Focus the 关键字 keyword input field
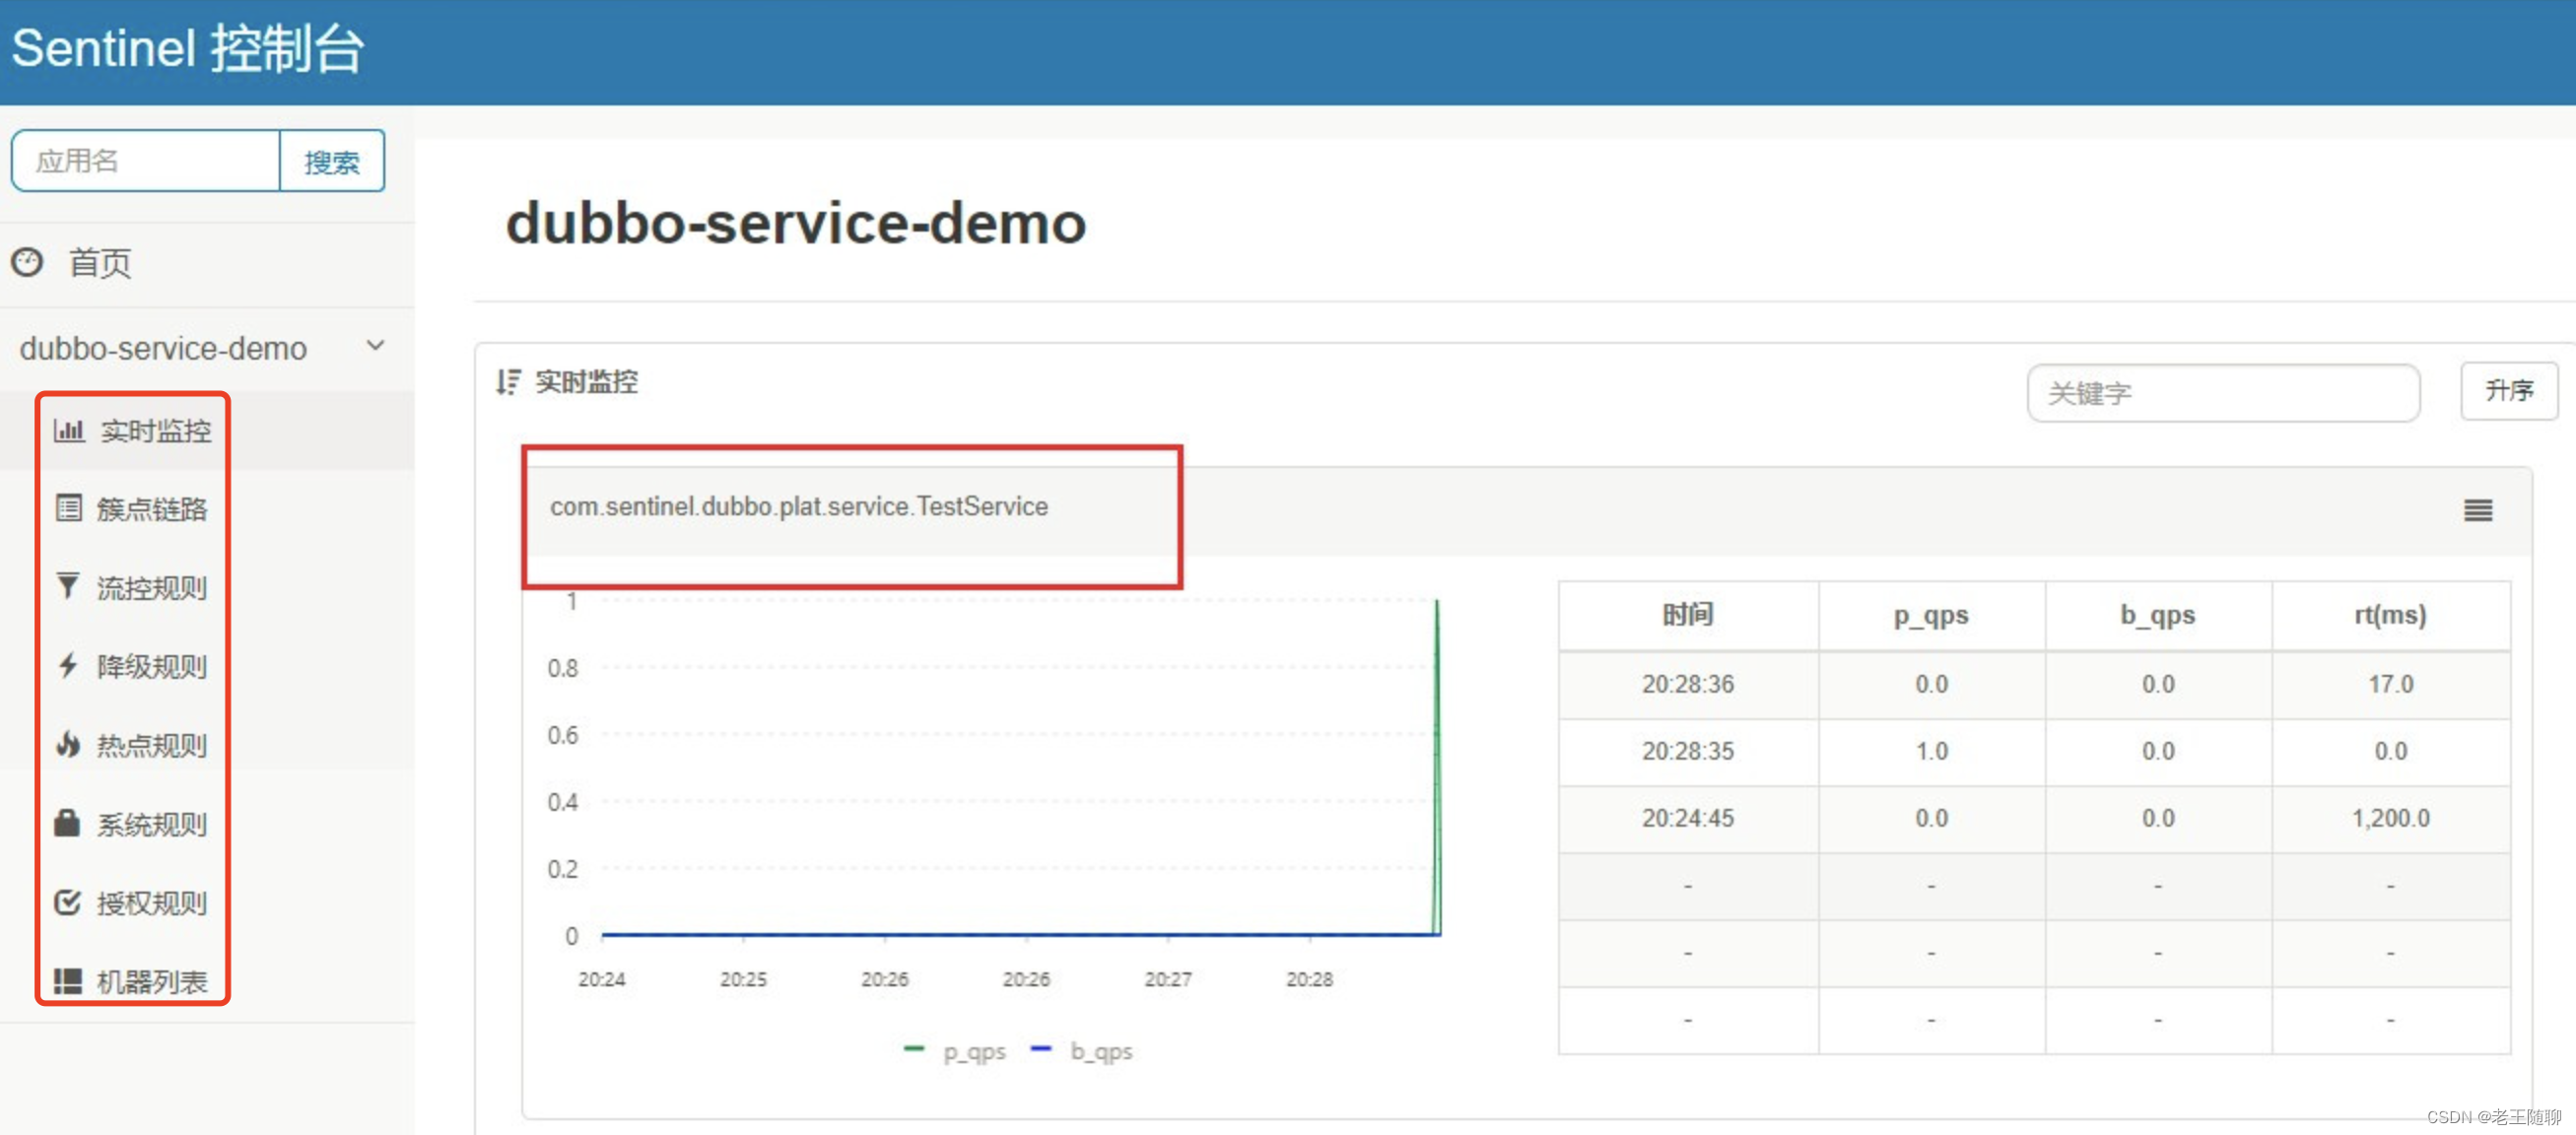This screenshot has width=2576, height=1135. coord(2222,393)
